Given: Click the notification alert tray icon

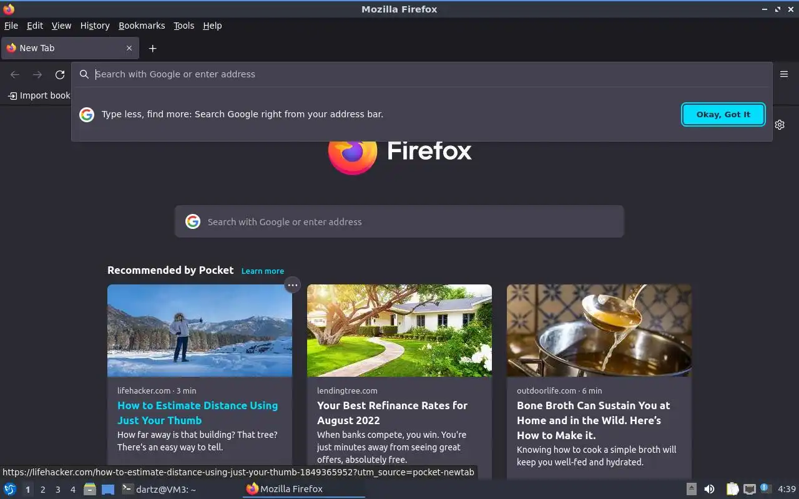Looking at the screenshot, I should pos(766,489).
